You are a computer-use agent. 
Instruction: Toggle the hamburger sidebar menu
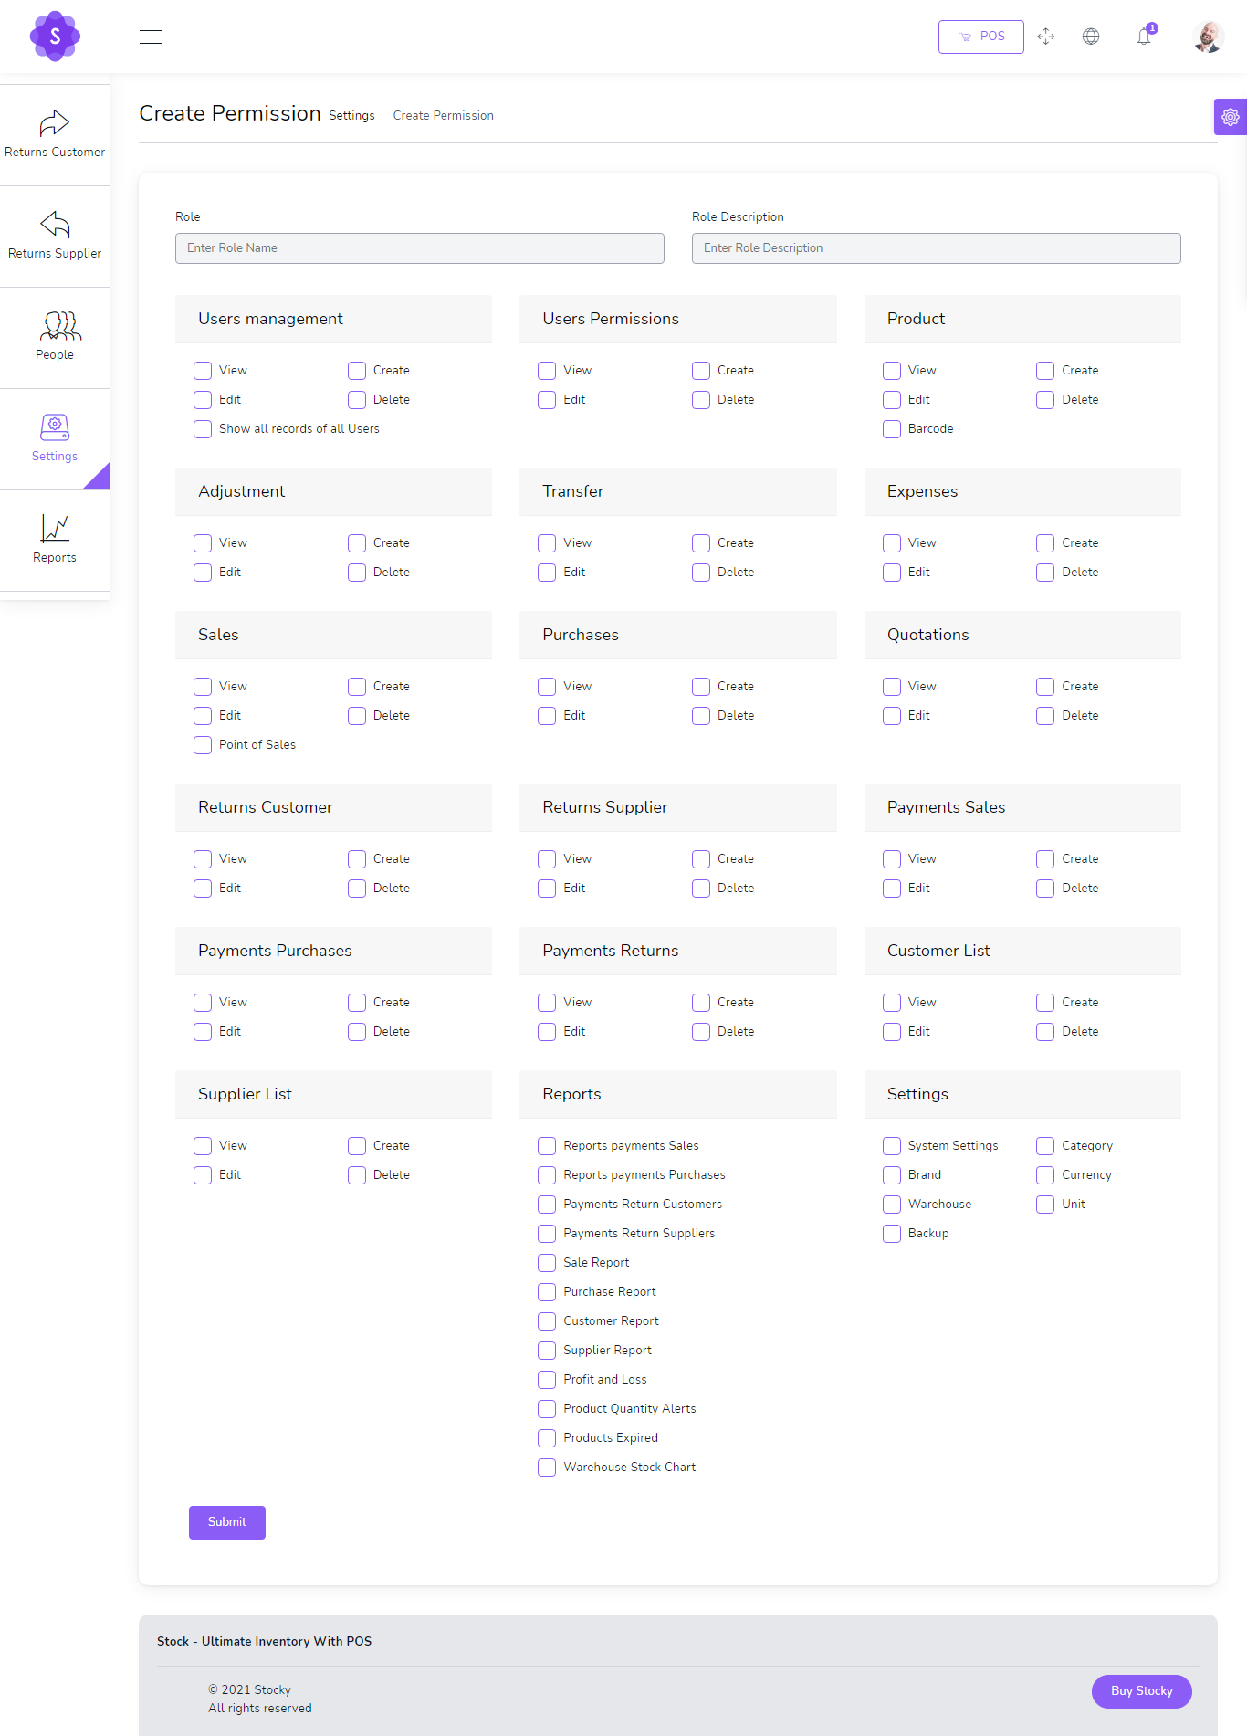[151, 37]
